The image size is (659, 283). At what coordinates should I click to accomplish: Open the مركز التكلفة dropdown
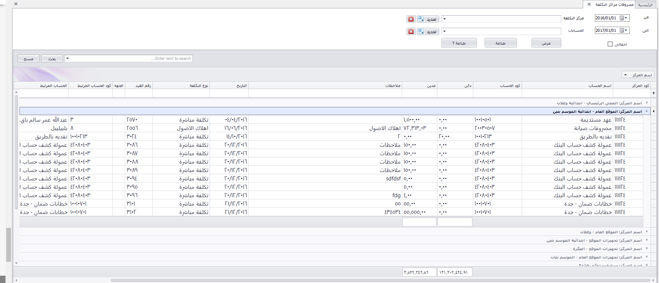pyautogui.click(x=444, y=19)
